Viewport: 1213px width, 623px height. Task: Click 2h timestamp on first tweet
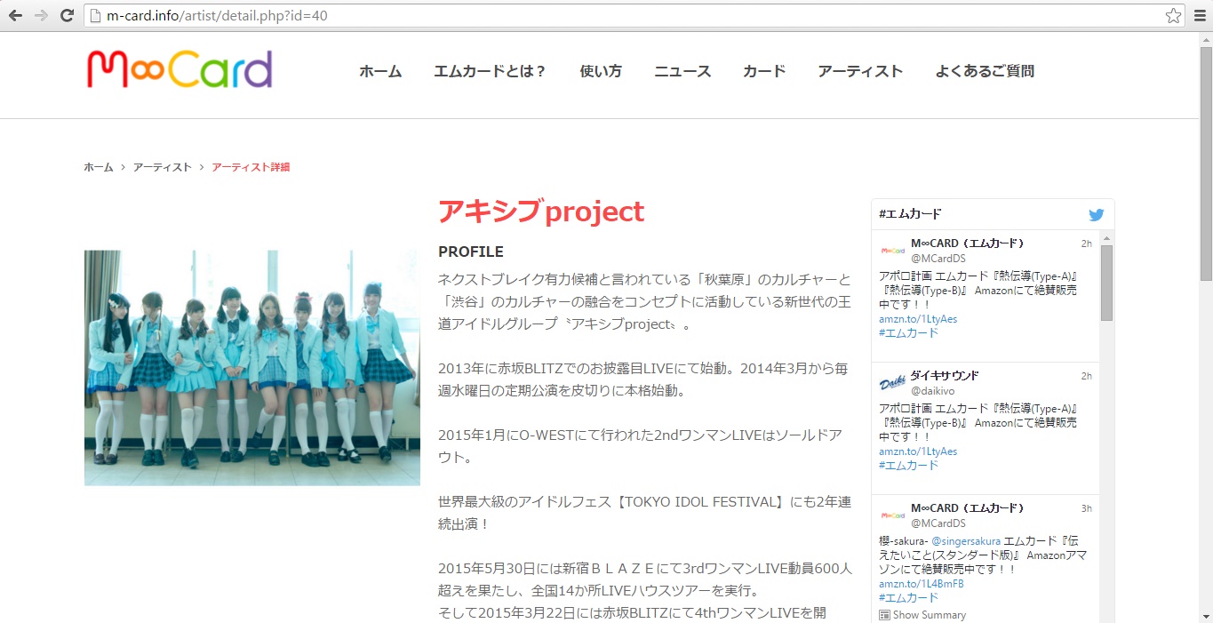point(1086,244)
